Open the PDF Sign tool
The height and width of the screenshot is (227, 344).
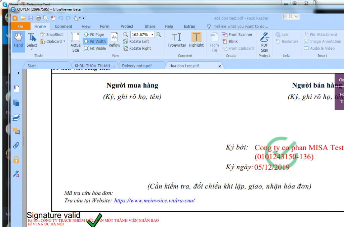pos(264,42)
